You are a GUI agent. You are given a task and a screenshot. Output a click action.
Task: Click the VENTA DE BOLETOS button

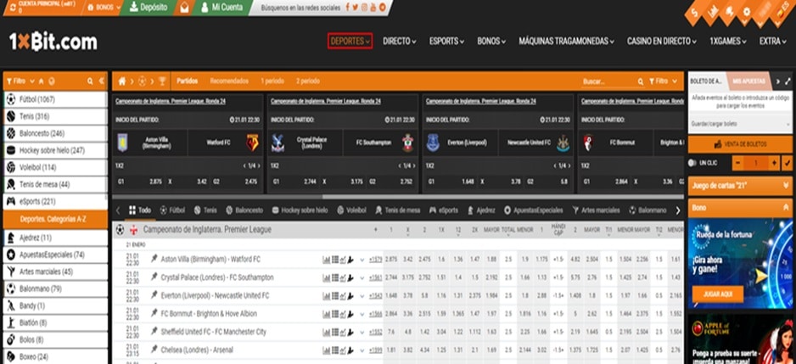tap(740, 144)
